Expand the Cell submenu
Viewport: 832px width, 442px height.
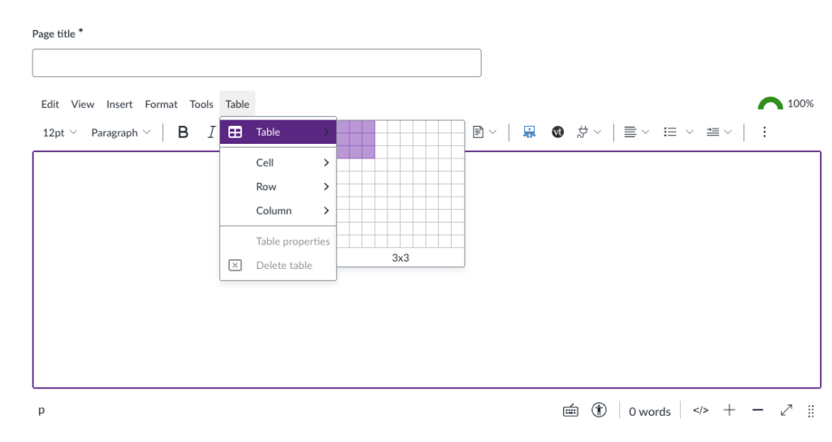[278, 162]
